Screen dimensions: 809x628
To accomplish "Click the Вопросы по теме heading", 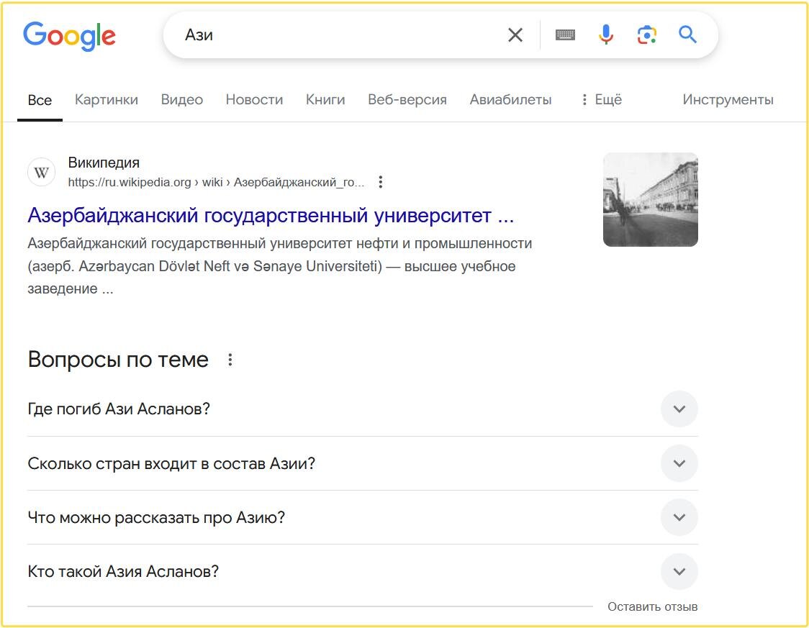I will [x=118, y=360].
